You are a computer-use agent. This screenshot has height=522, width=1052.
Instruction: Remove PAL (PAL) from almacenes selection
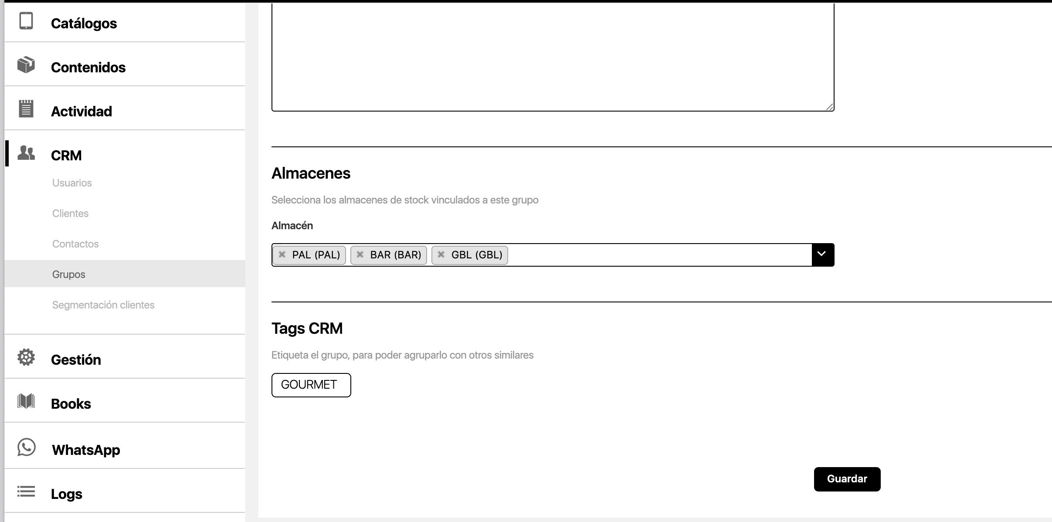283,255
